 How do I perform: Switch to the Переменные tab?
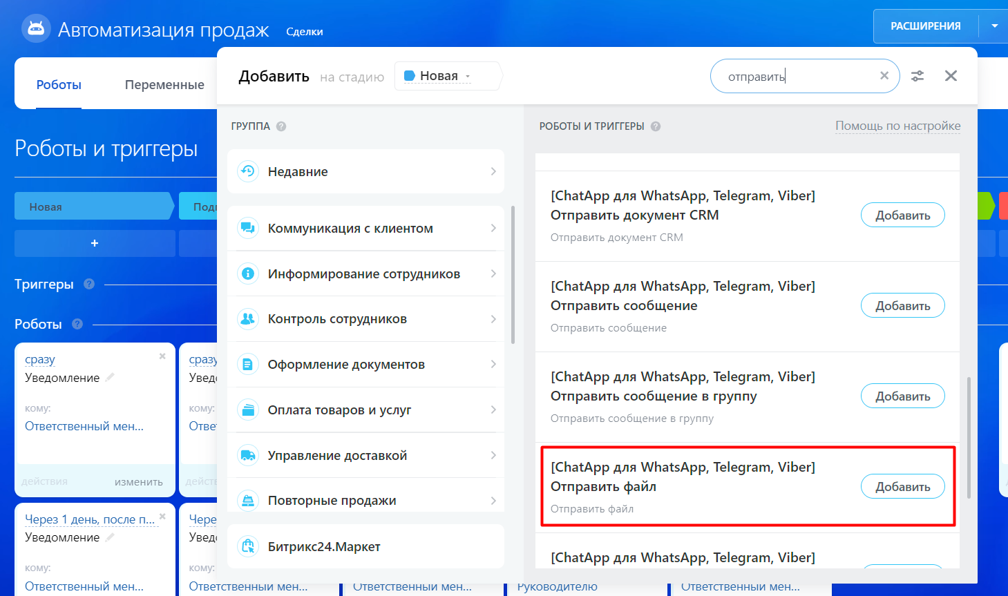click(x=164, y=85)
